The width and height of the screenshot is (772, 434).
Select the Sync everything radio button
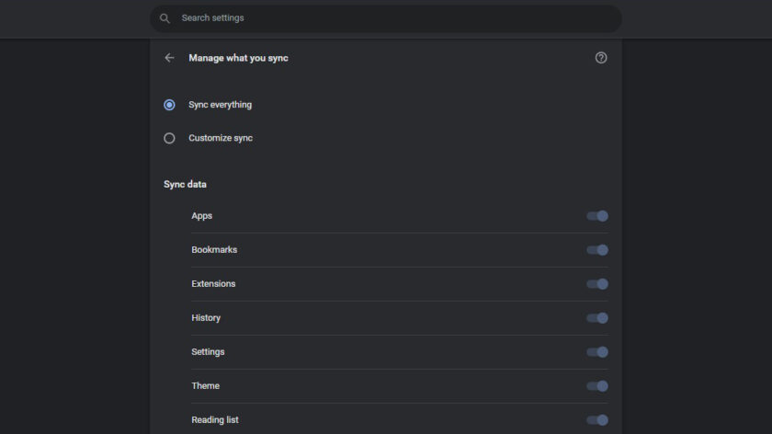(169, 105)
